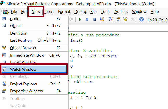Screen dimensions: 168x109
Task: Run the macro with green play button
Action: [80, 20]
